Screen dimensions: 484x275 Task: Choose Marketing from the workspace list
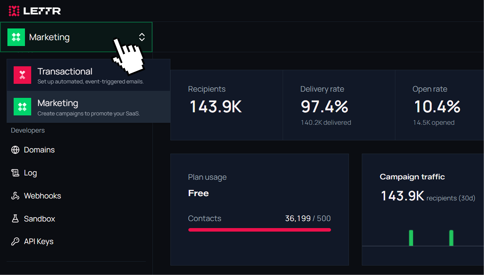[x=89, y=107]
